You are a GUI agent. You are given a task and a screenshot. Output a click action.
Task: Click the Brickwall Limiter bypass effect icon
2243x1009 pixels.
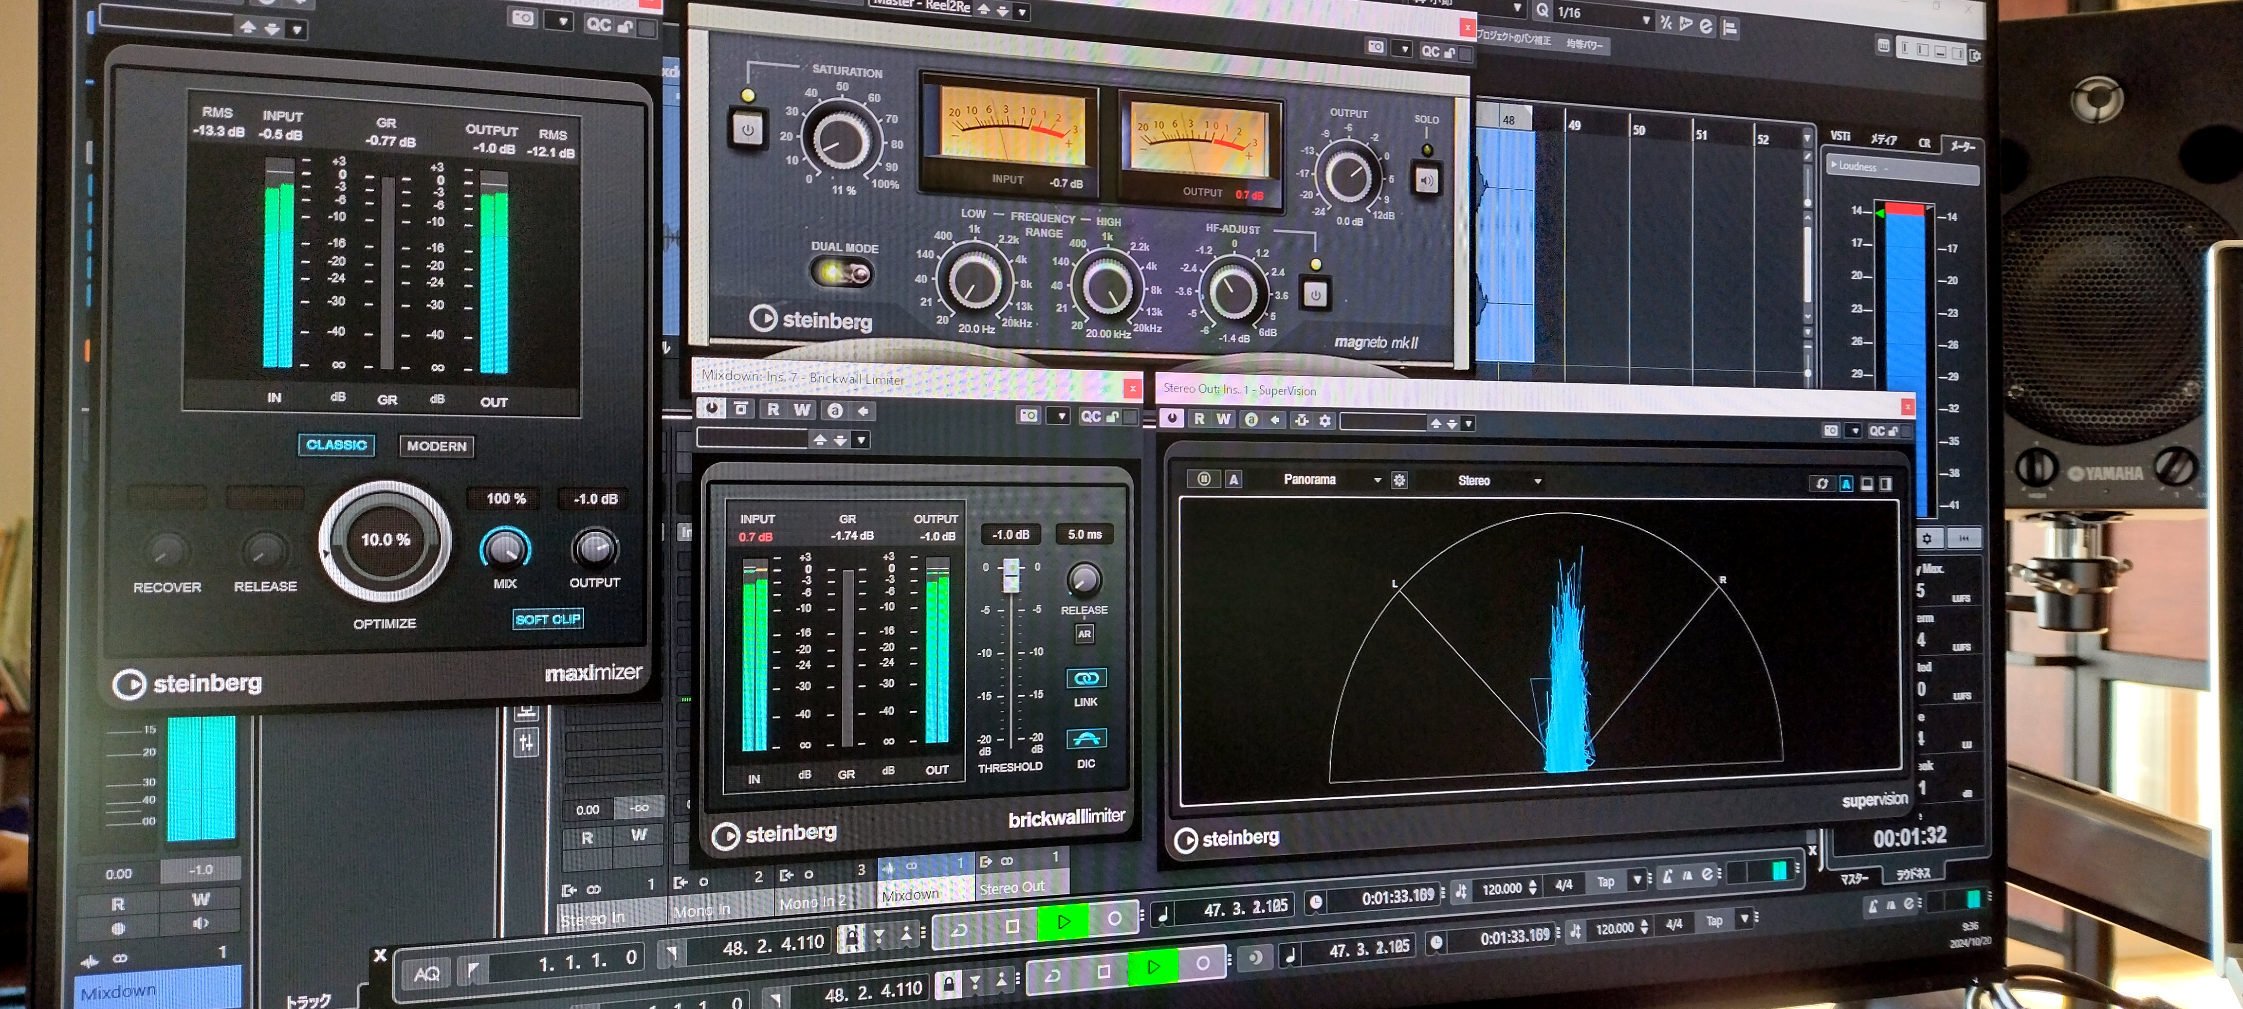741,409
